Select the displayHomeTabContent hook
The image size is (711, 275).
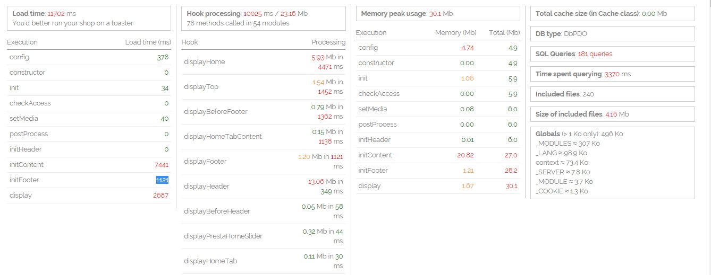point(223,137)
